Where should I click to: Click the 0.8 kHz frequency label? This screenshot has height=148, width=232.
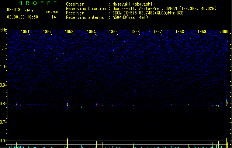coord(3,104)
